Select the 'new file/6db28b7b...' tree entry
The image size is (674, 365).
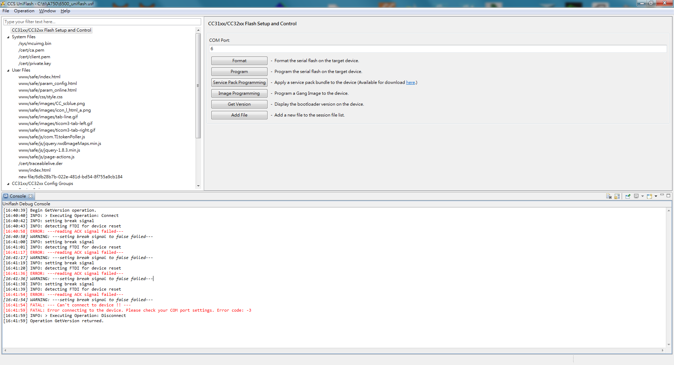71,177
